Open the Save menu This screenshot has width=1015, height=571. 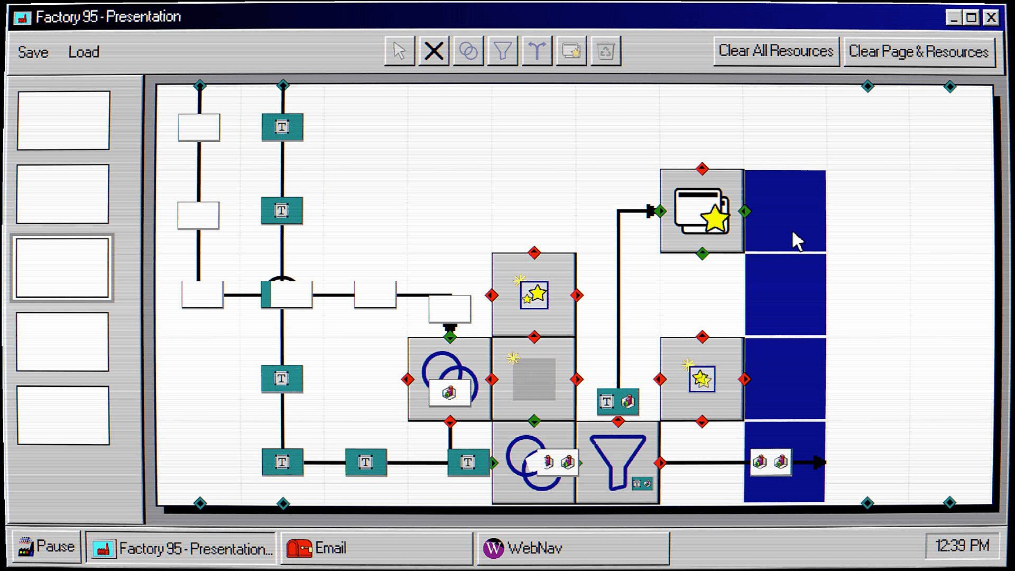[33, 52]
